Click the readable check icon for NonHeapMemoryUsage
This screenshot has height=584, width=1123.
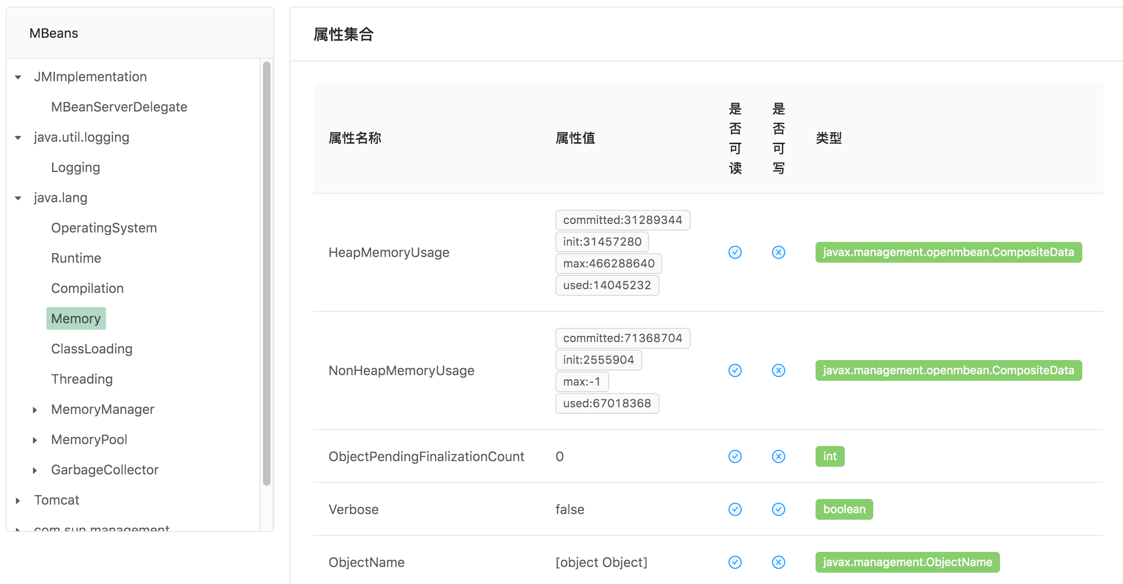click(x=735, y=370)
